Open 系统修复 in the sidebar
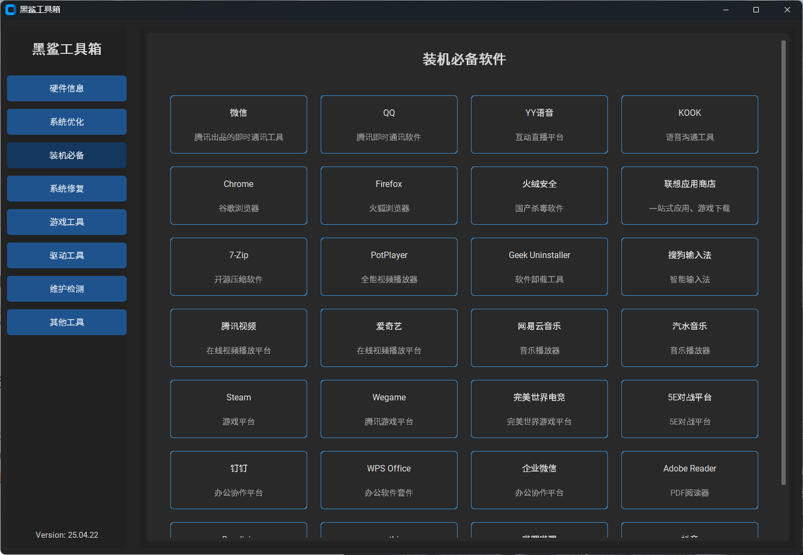Screen dimensions: 803x555 (x=67, y=189)
